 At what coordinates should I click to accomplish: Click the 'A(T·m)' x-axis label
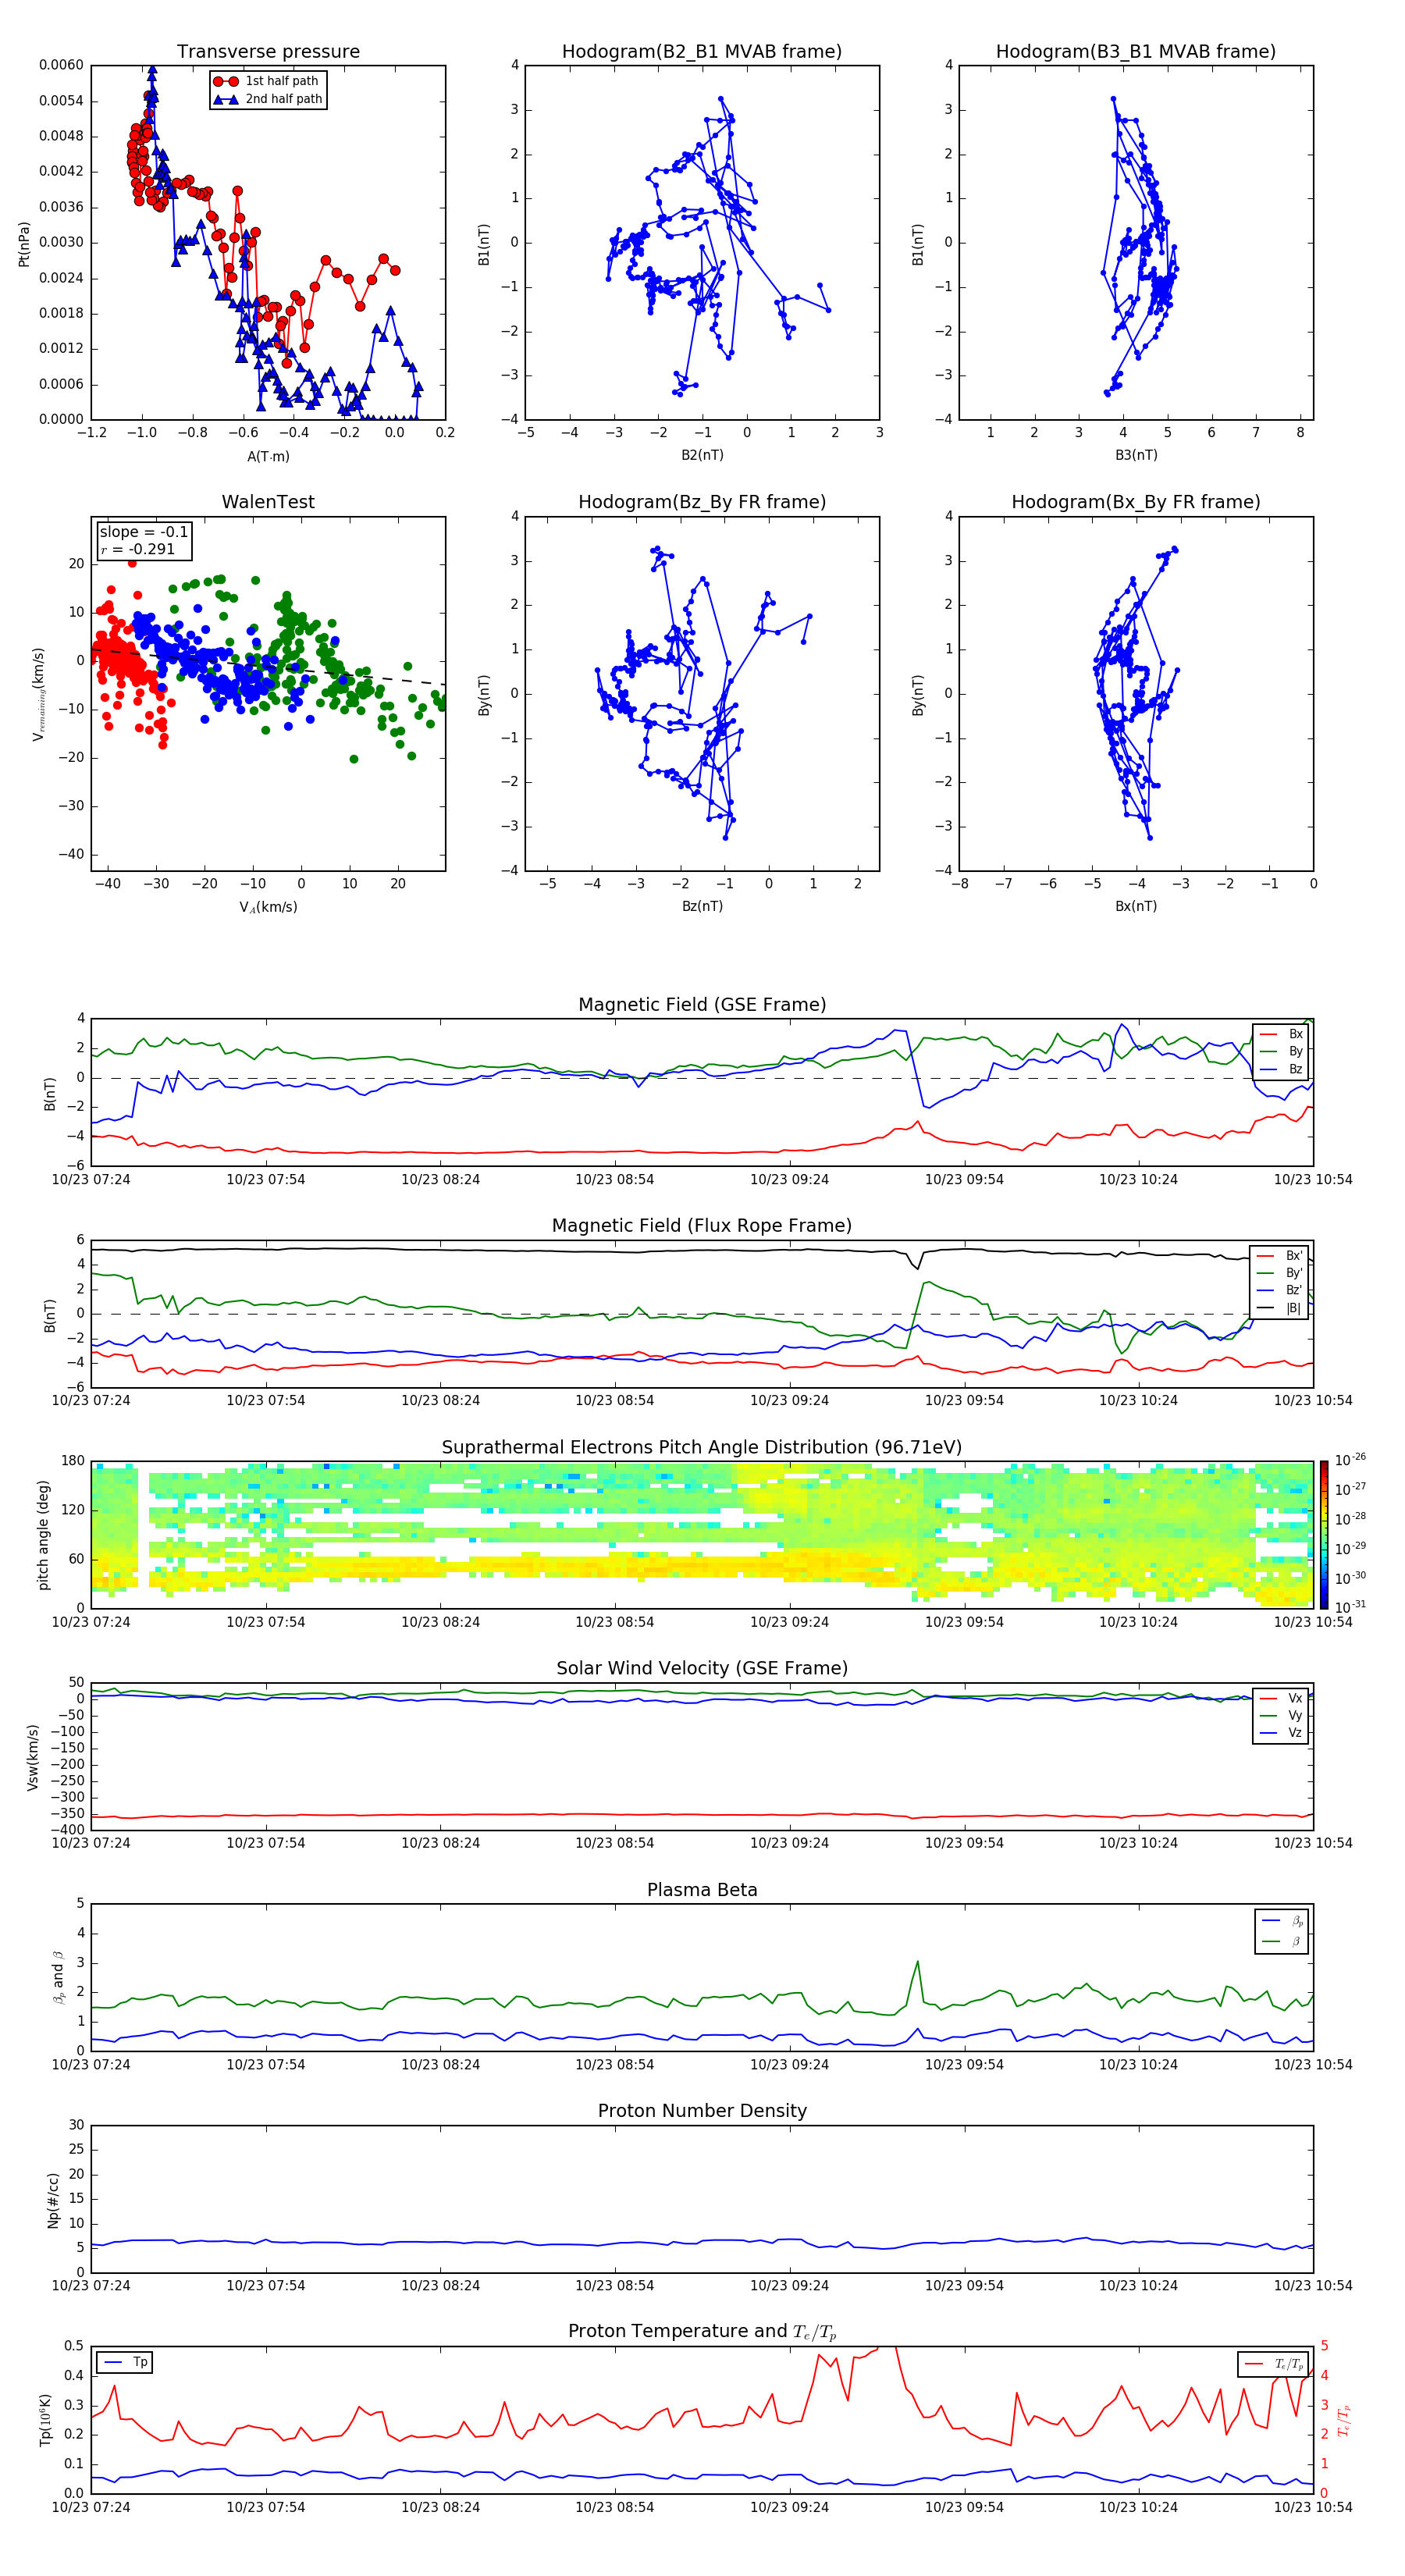(268, 457)
